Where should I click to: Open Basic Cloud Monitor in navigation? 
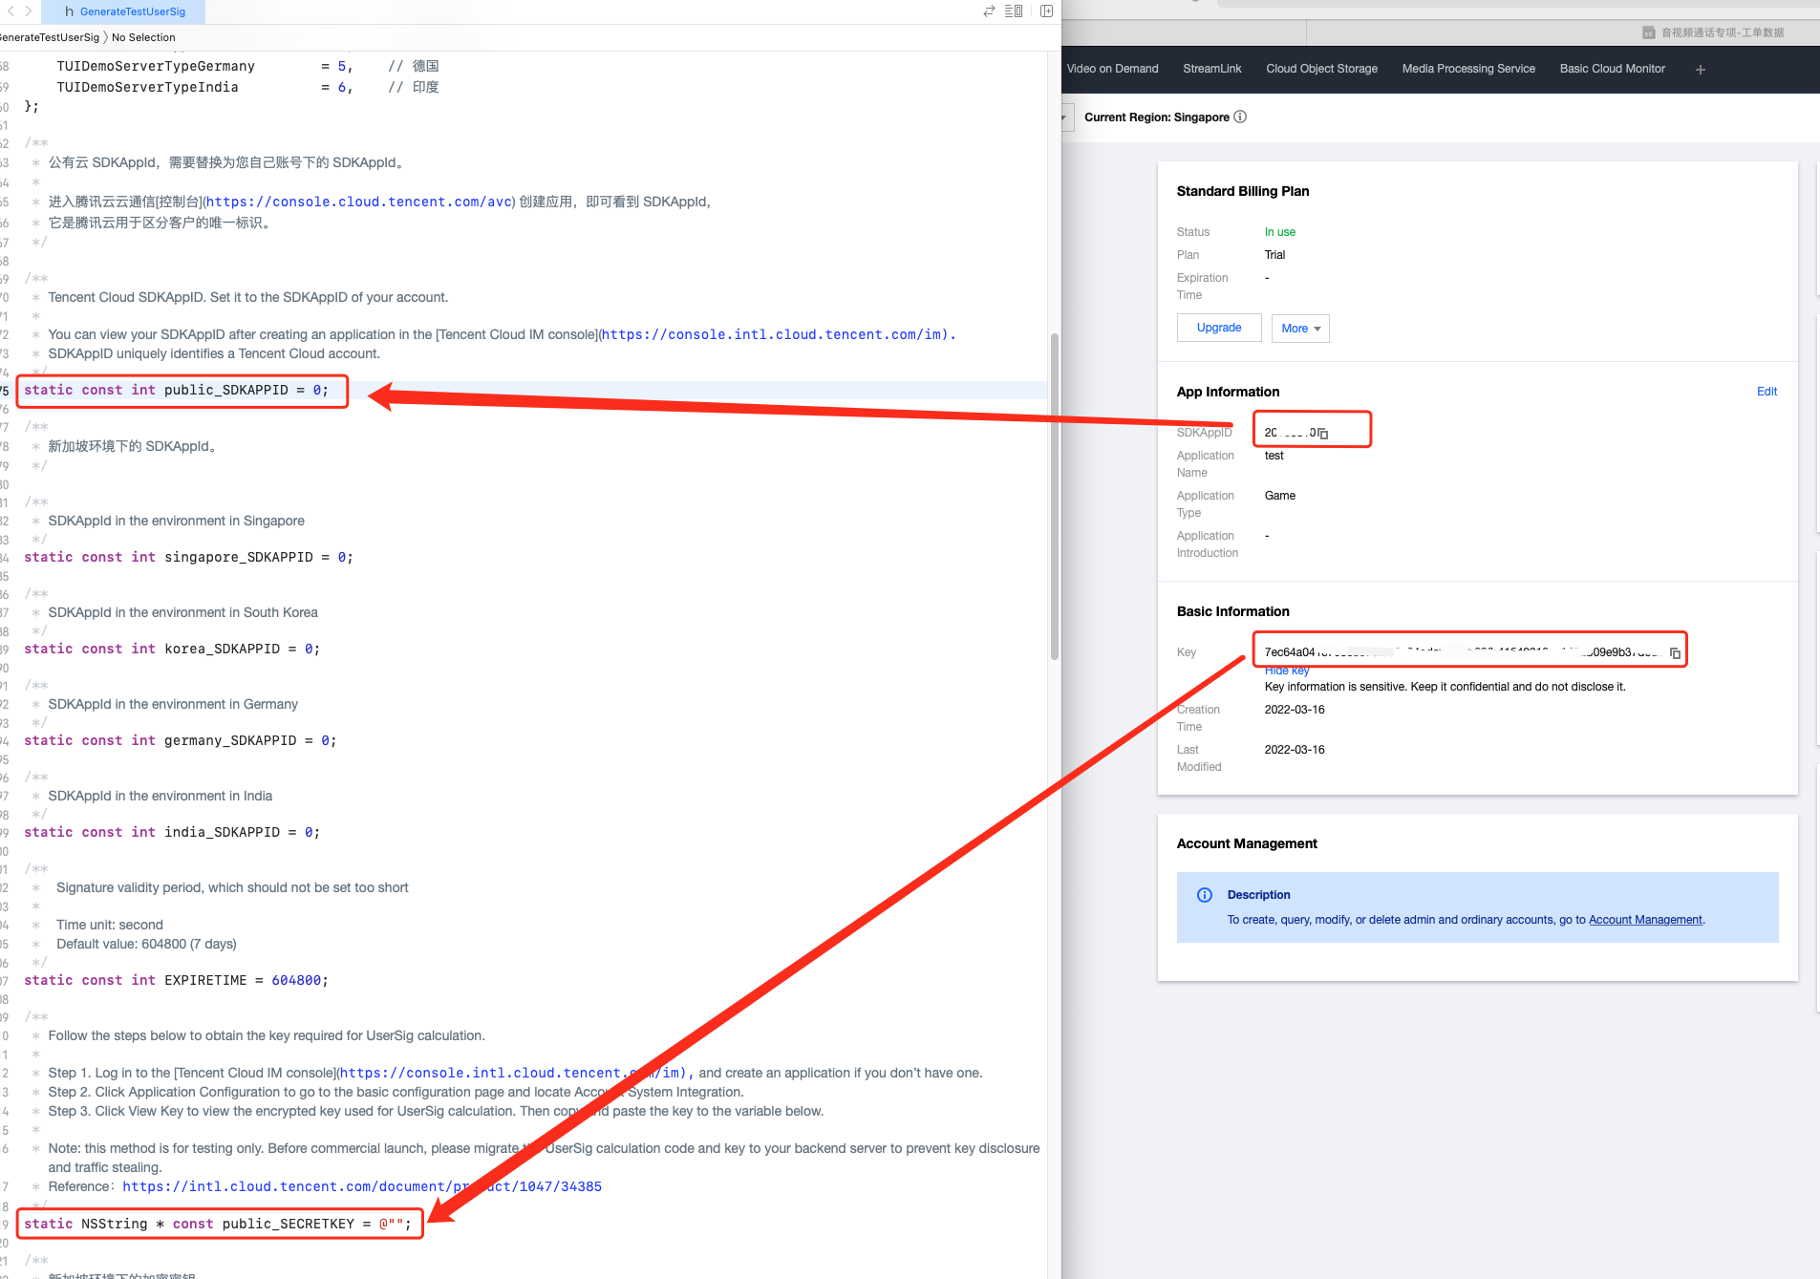[x=1613, y=69]
